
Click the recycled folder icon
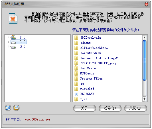pyautogui.click(x=76, y=89)
